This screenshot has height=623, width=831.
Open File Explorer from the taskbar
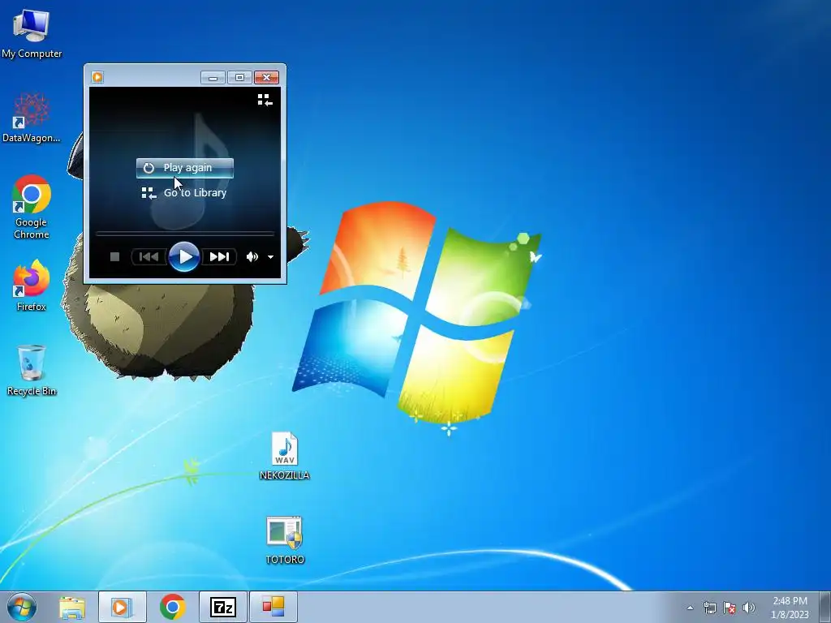[x=72, y=607]
